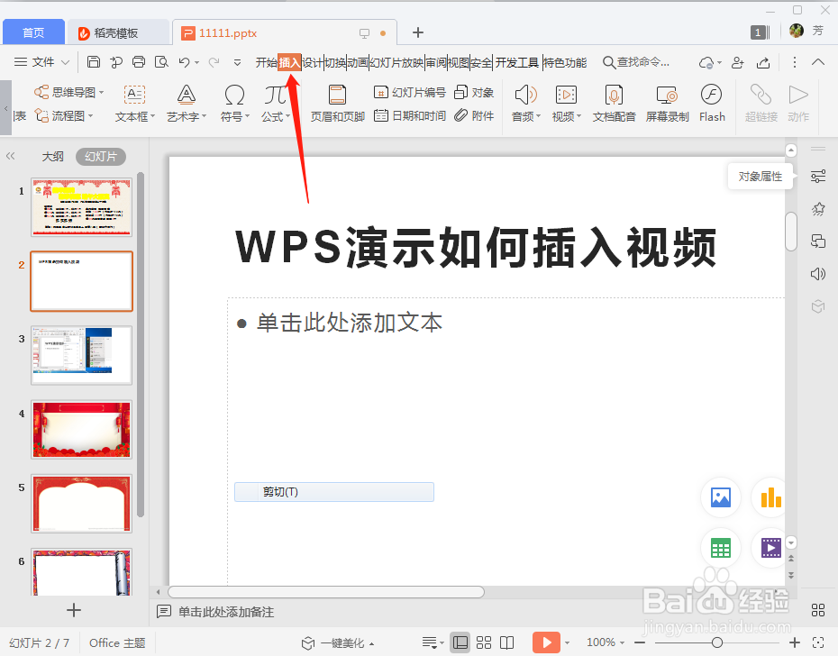Click the WordArt (艺术字) icon
Viewport: 838px width, 656px height.
click(x=186, y=96)
